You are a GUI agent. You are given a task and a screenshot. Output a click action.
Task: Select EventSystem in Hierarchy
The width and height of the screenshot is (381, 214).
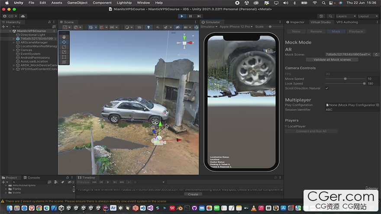(30, 54)
